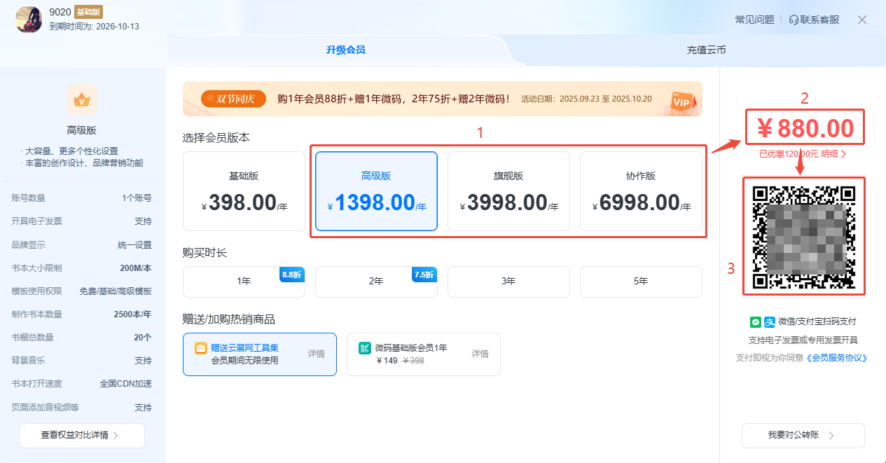Click the 高级版 crown icon
Screen dimensions: 886x463
(82, 100)
